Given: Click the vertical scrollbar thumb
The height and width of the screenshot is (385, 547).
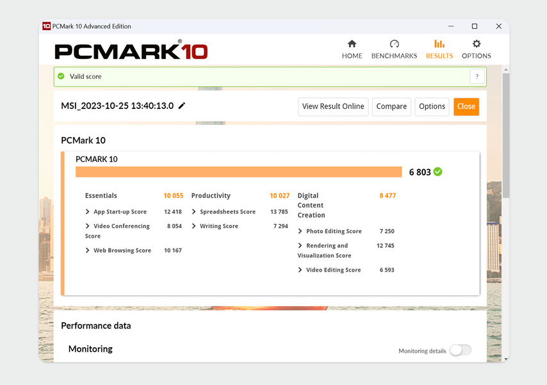Looking at the screenshot, I should point(505,135).
